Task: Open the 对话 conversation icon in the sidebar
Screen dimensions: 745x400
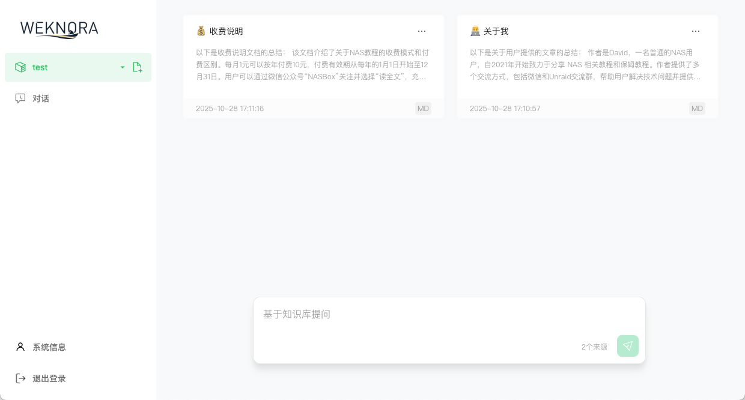Action: (21, 98)
